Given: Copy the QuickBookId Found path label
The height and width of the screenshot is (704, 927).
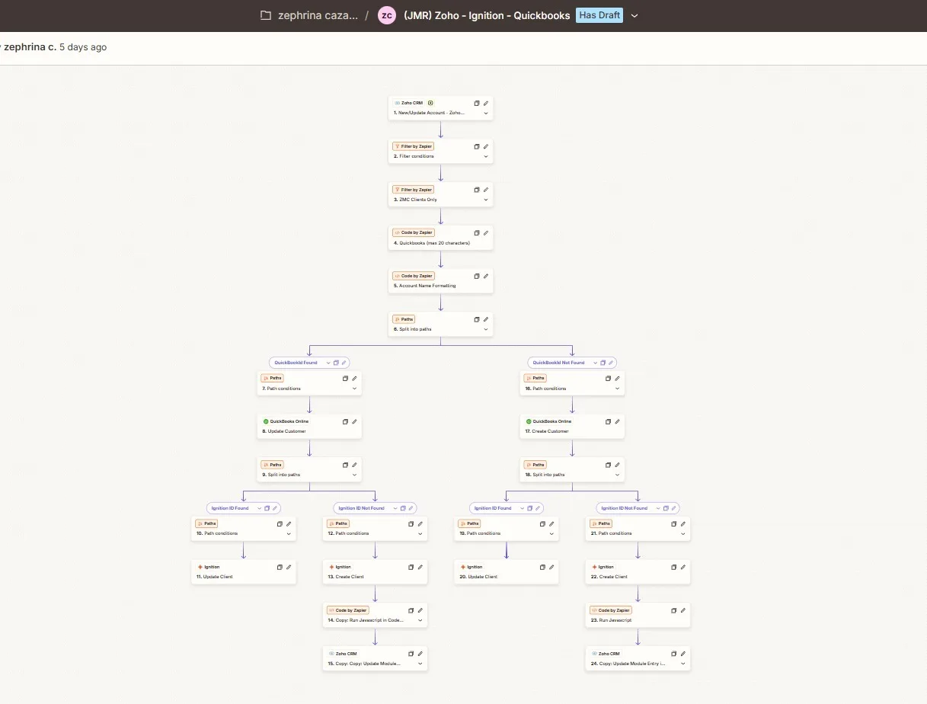Looking at the screenshot, I should (x=336, y=363).
